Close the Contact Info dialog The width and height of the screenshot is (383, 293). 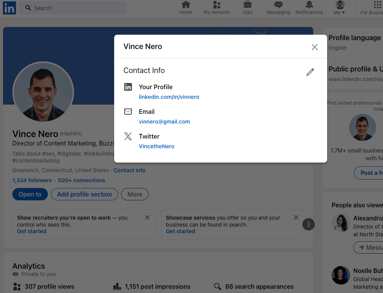(314, 47)
